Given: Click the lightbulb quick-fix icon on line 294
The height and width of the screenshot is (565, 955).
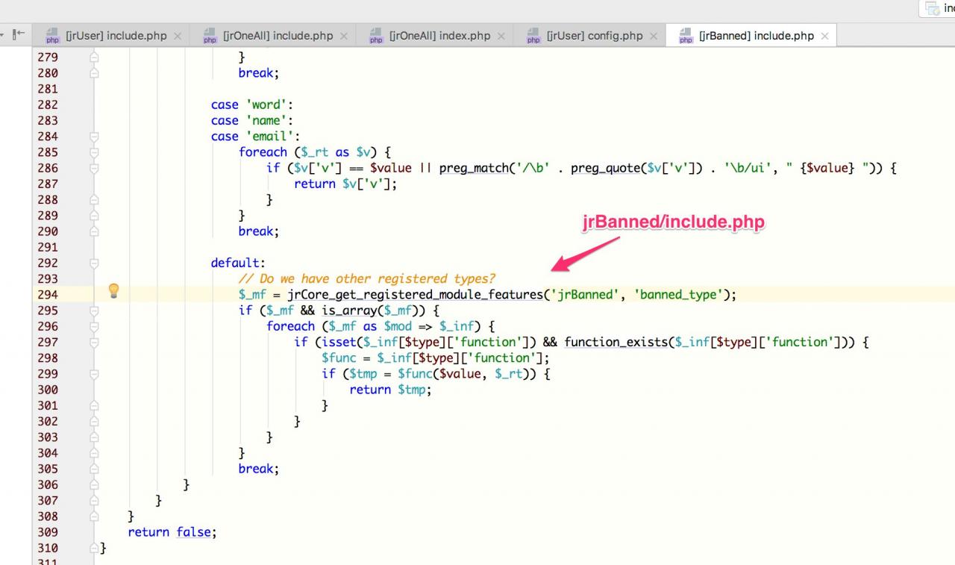Looking at the screenshot, I should click(113, 290).
